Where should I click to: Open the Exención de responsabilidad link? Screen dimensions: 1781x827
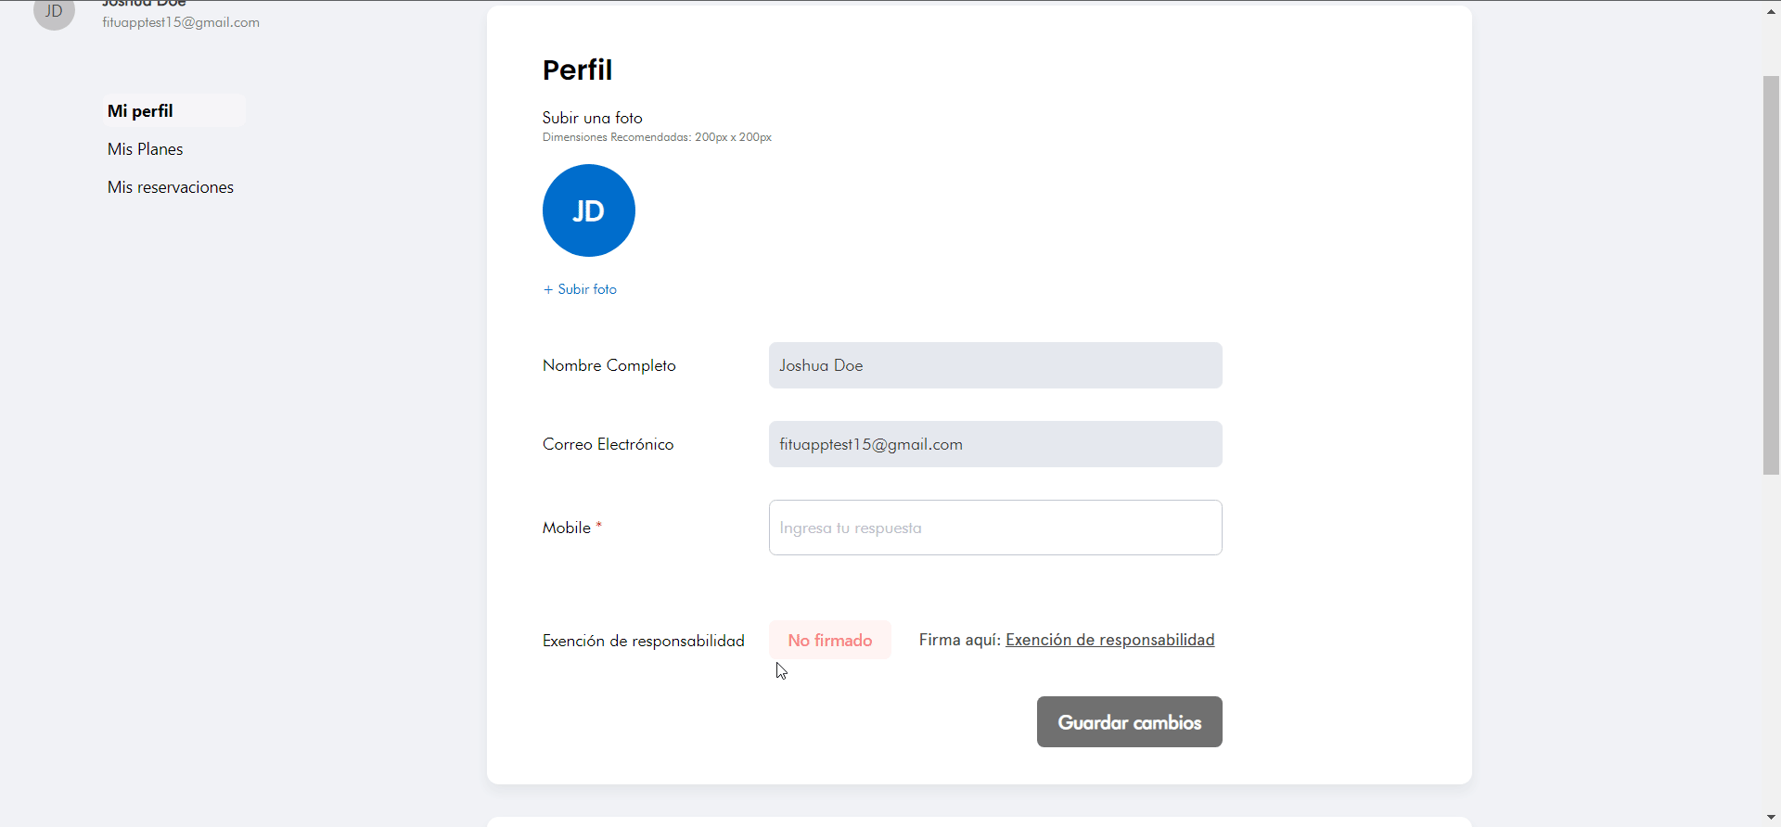click(1110, 640)
